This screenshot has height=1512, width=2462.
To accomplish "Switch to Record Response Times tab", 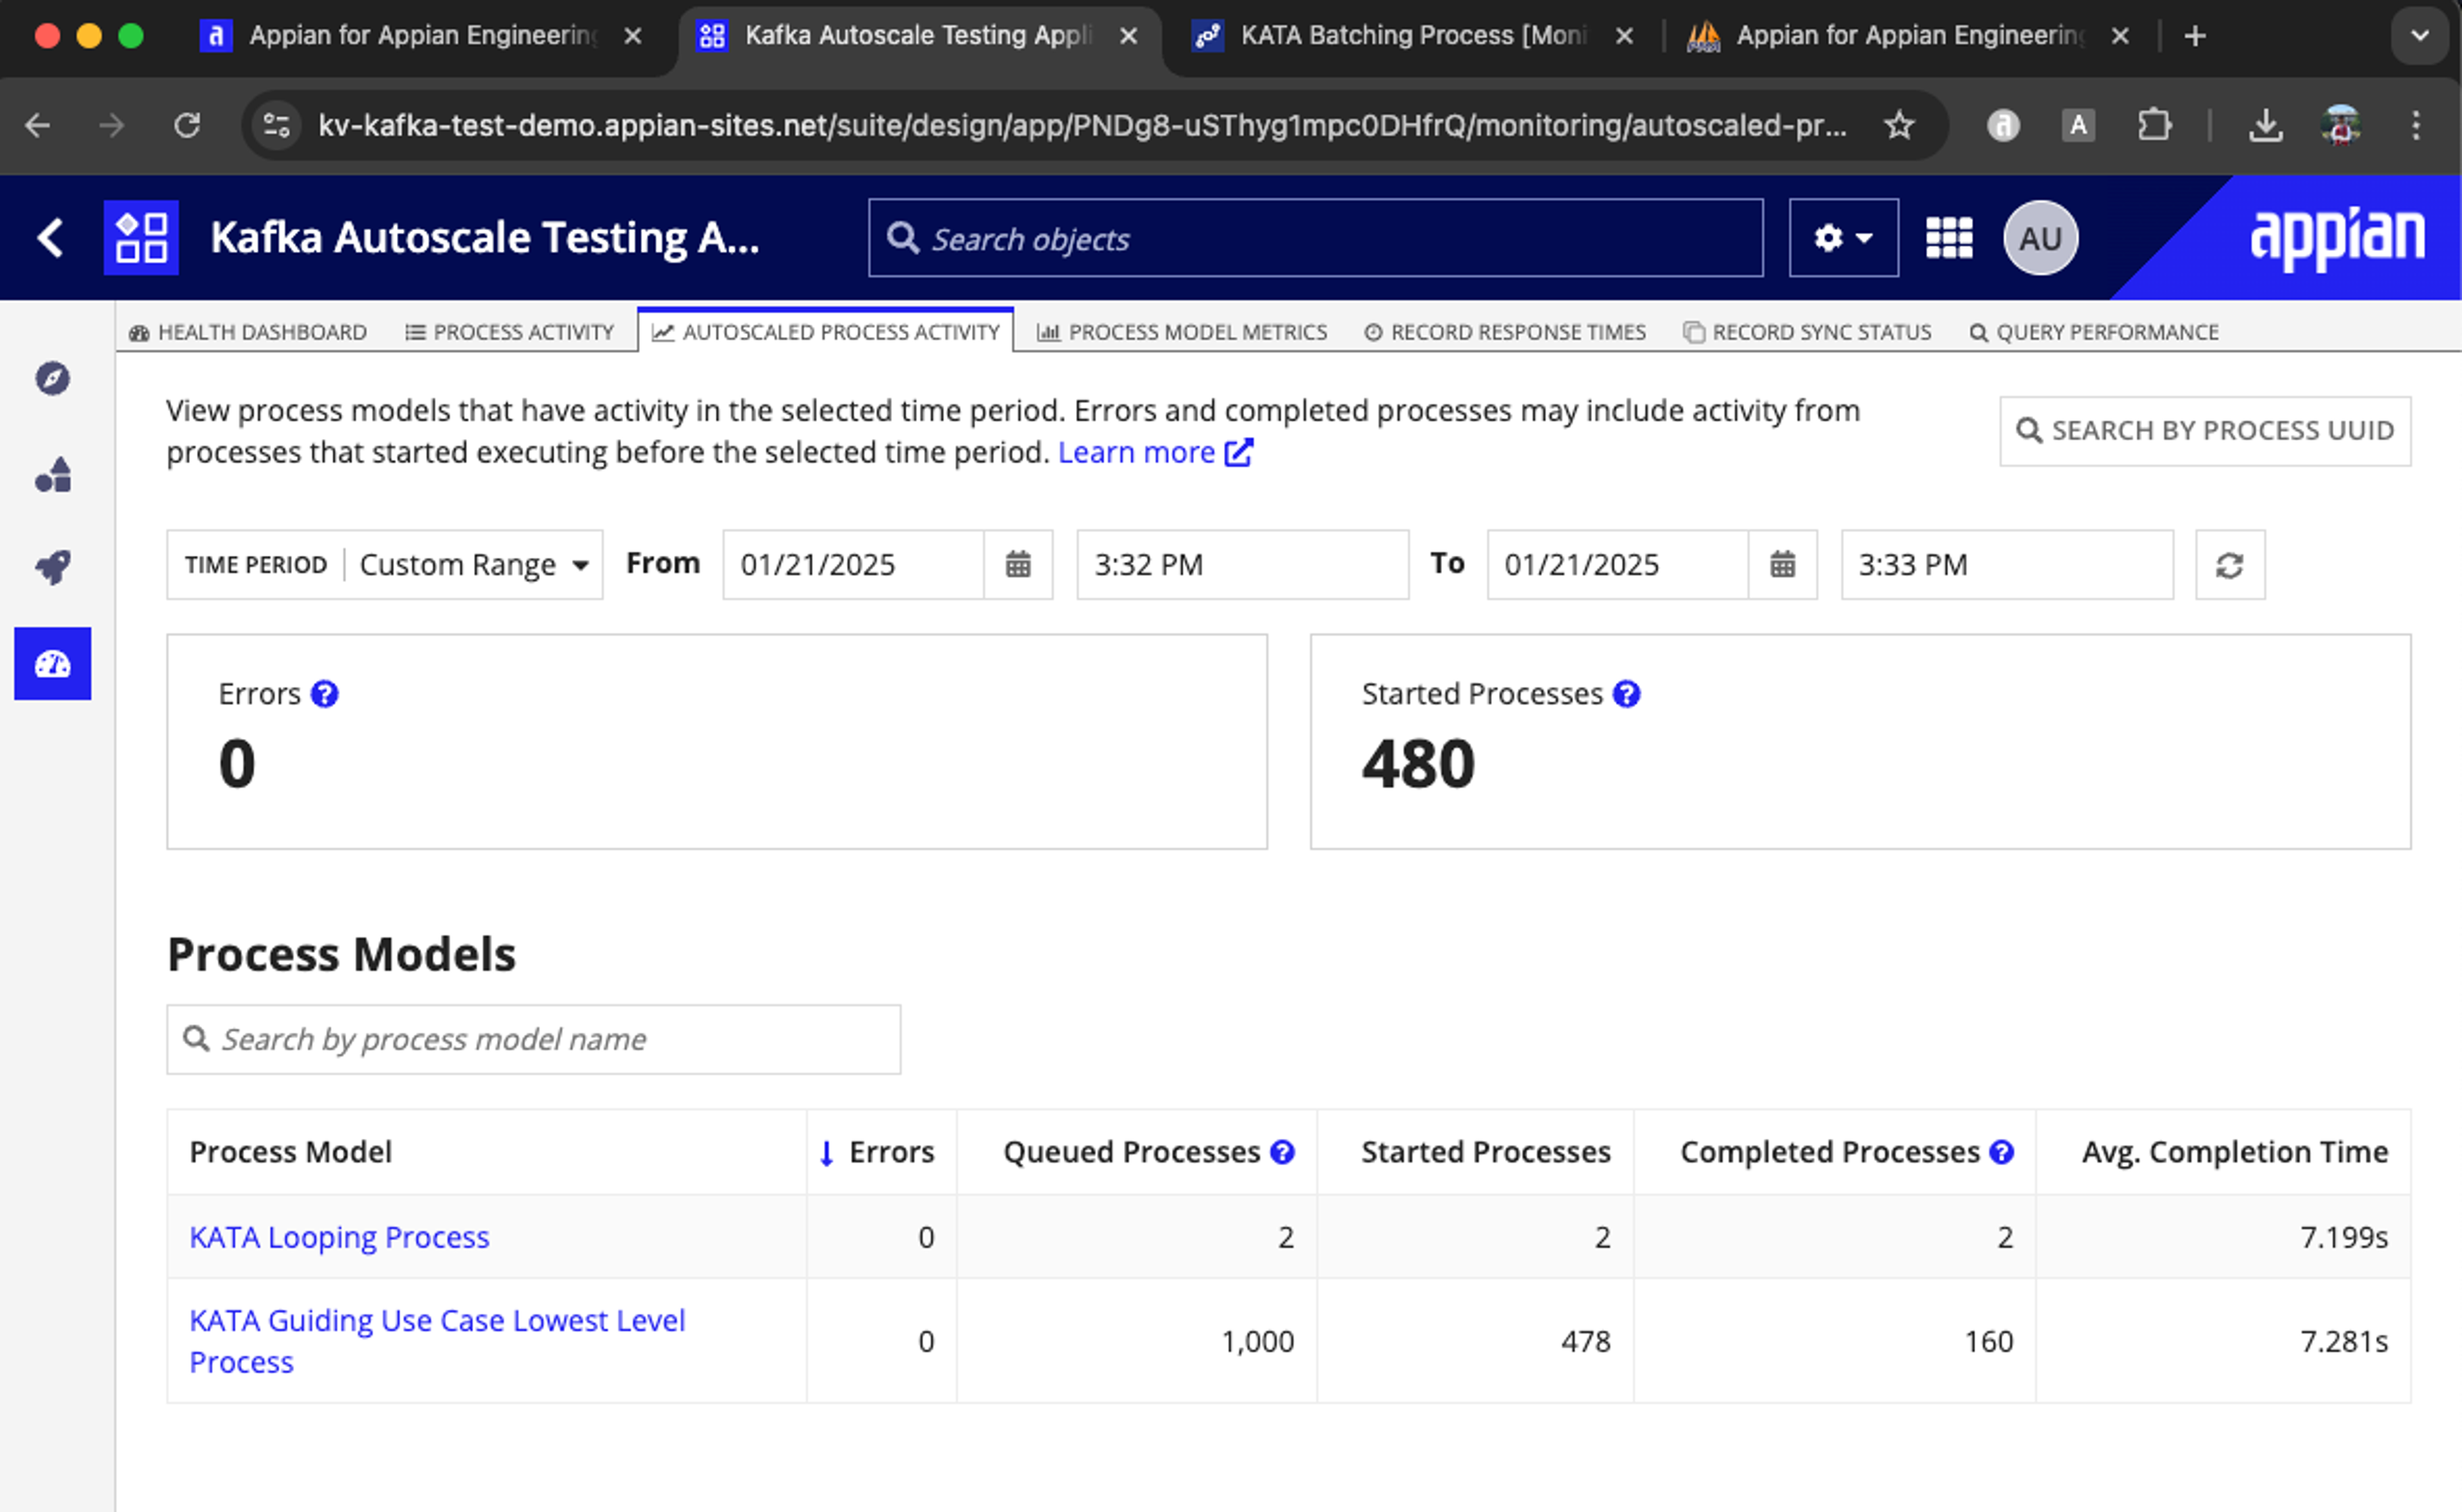I will tap(1505, 332).
